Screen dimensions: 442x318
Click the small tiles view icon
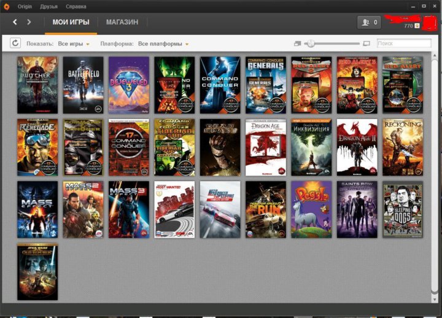point(297,44)
